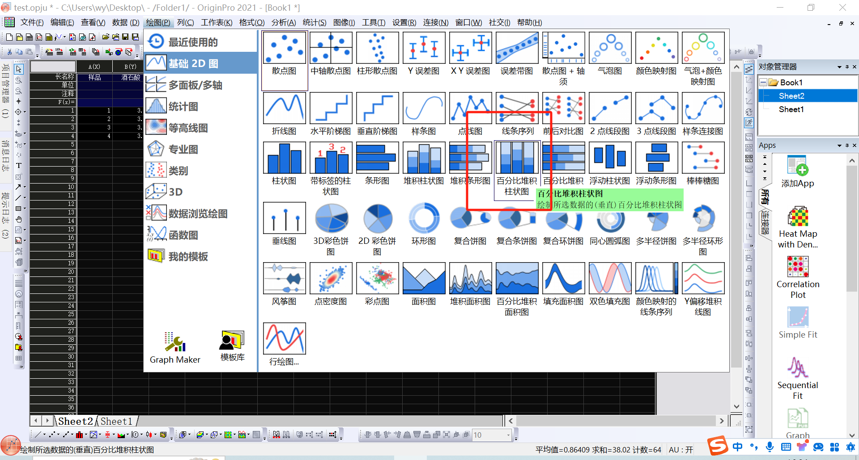
Task: Toggle the Sogou 中 input language mode
Action: pyautogui.click(x=737, y=447)
